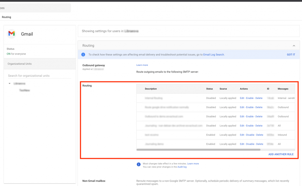
Task: Click the search bar at the top left
Action: 35,8
